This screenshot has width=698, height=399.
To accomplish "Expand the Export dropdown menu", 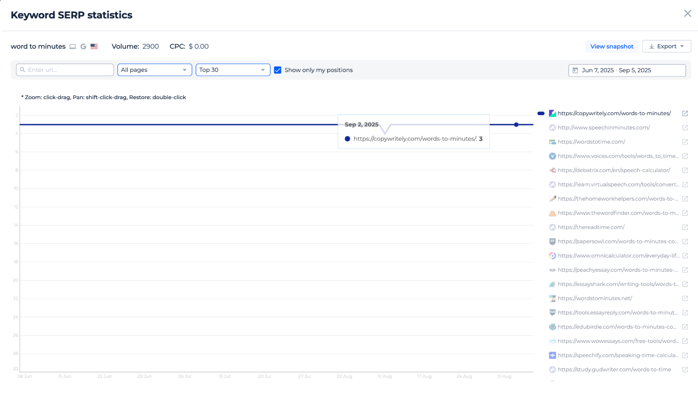I will click(x=667, y=46).
